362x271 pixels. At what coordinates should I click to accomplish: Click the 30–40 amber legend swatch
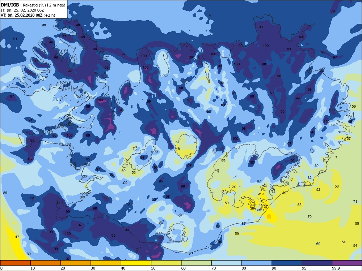(106, 263)
